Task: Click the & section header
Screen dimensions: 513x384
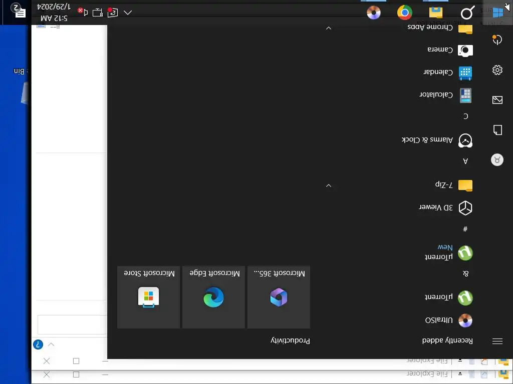Action: (x=465, y=273)
